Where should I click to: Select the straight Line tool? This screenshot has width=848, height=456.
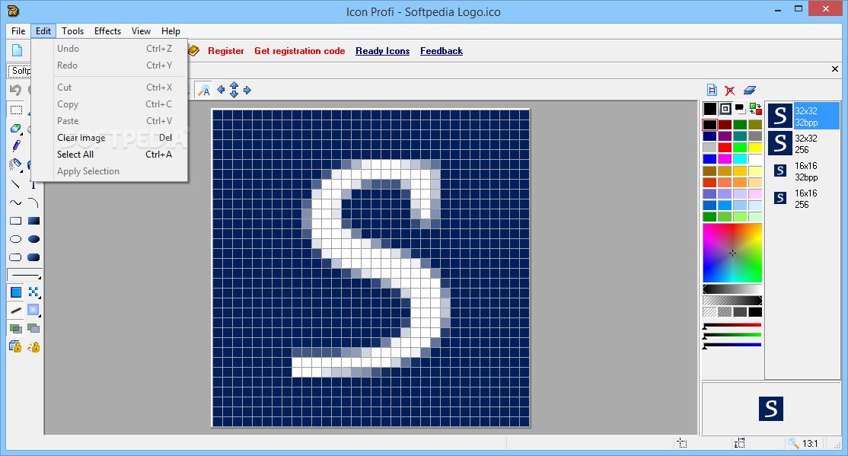[16, 184]
